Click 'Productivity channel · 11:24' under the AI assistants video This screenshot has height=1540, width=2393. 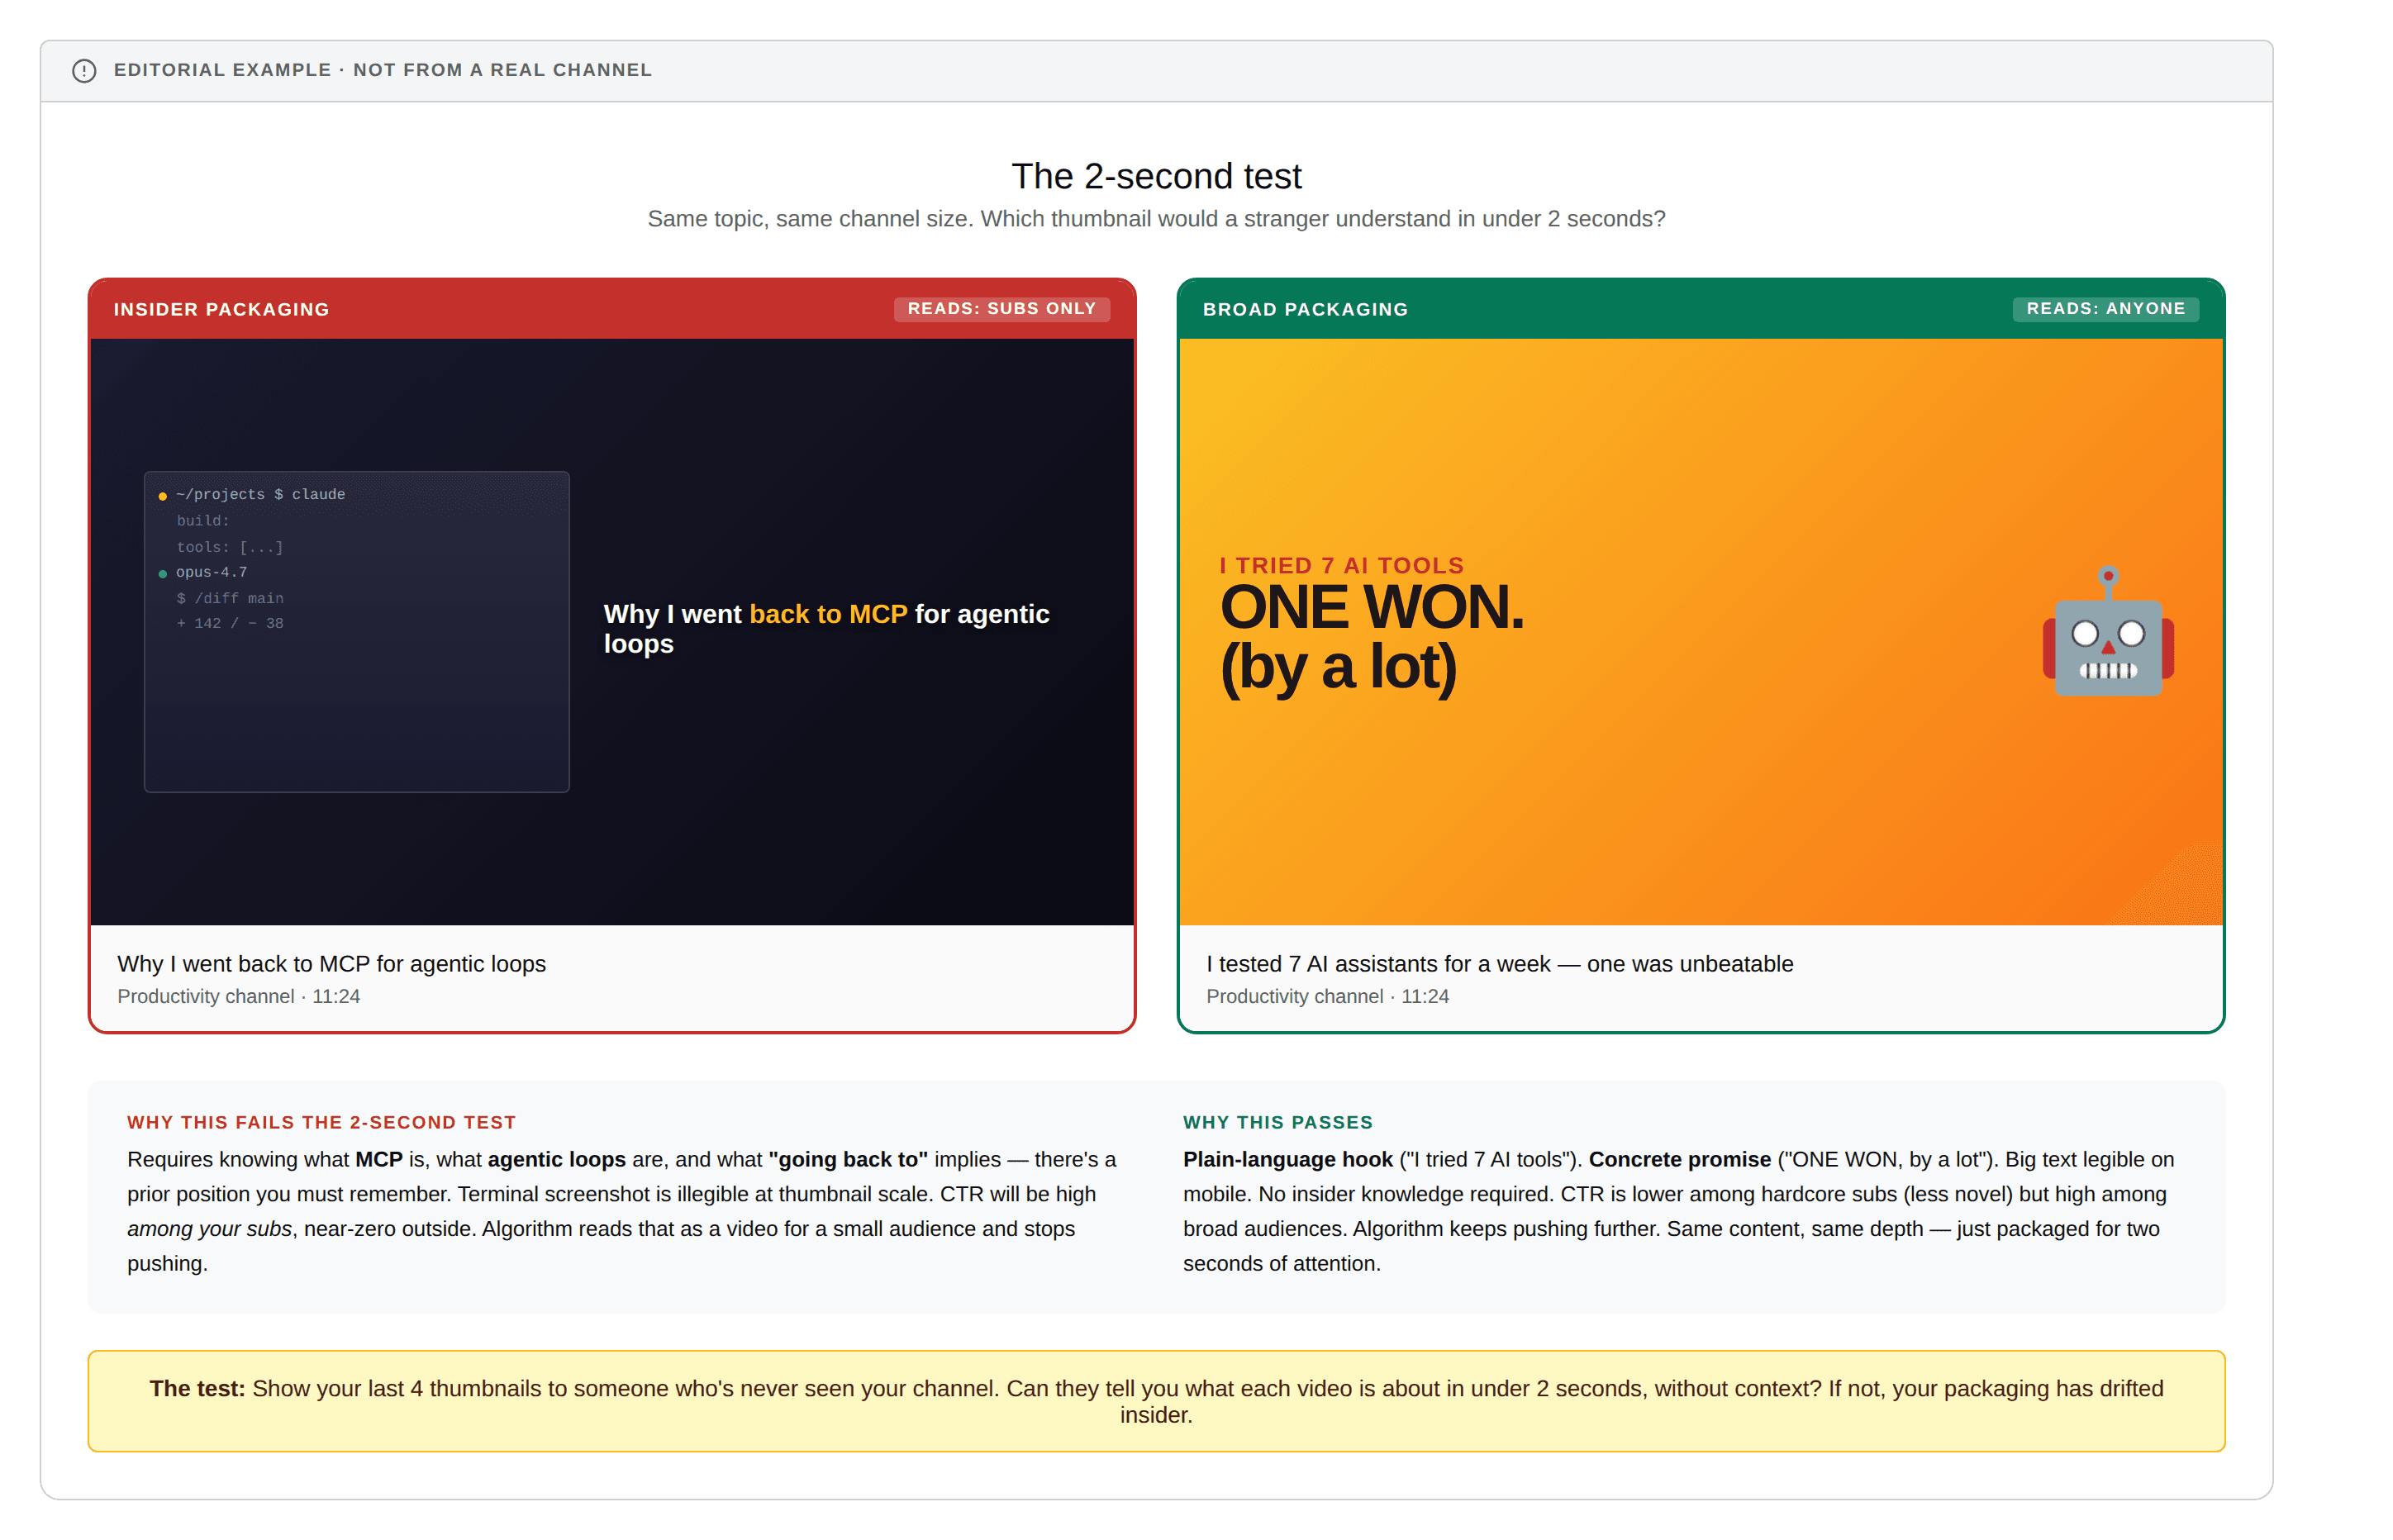(x=1327, y=996)
